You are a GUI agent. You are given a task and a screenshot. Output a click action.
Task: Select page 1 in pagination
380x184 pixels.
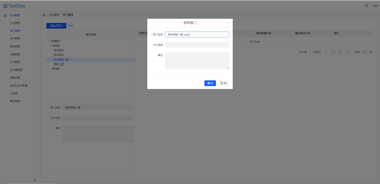[x=341, y=52]
